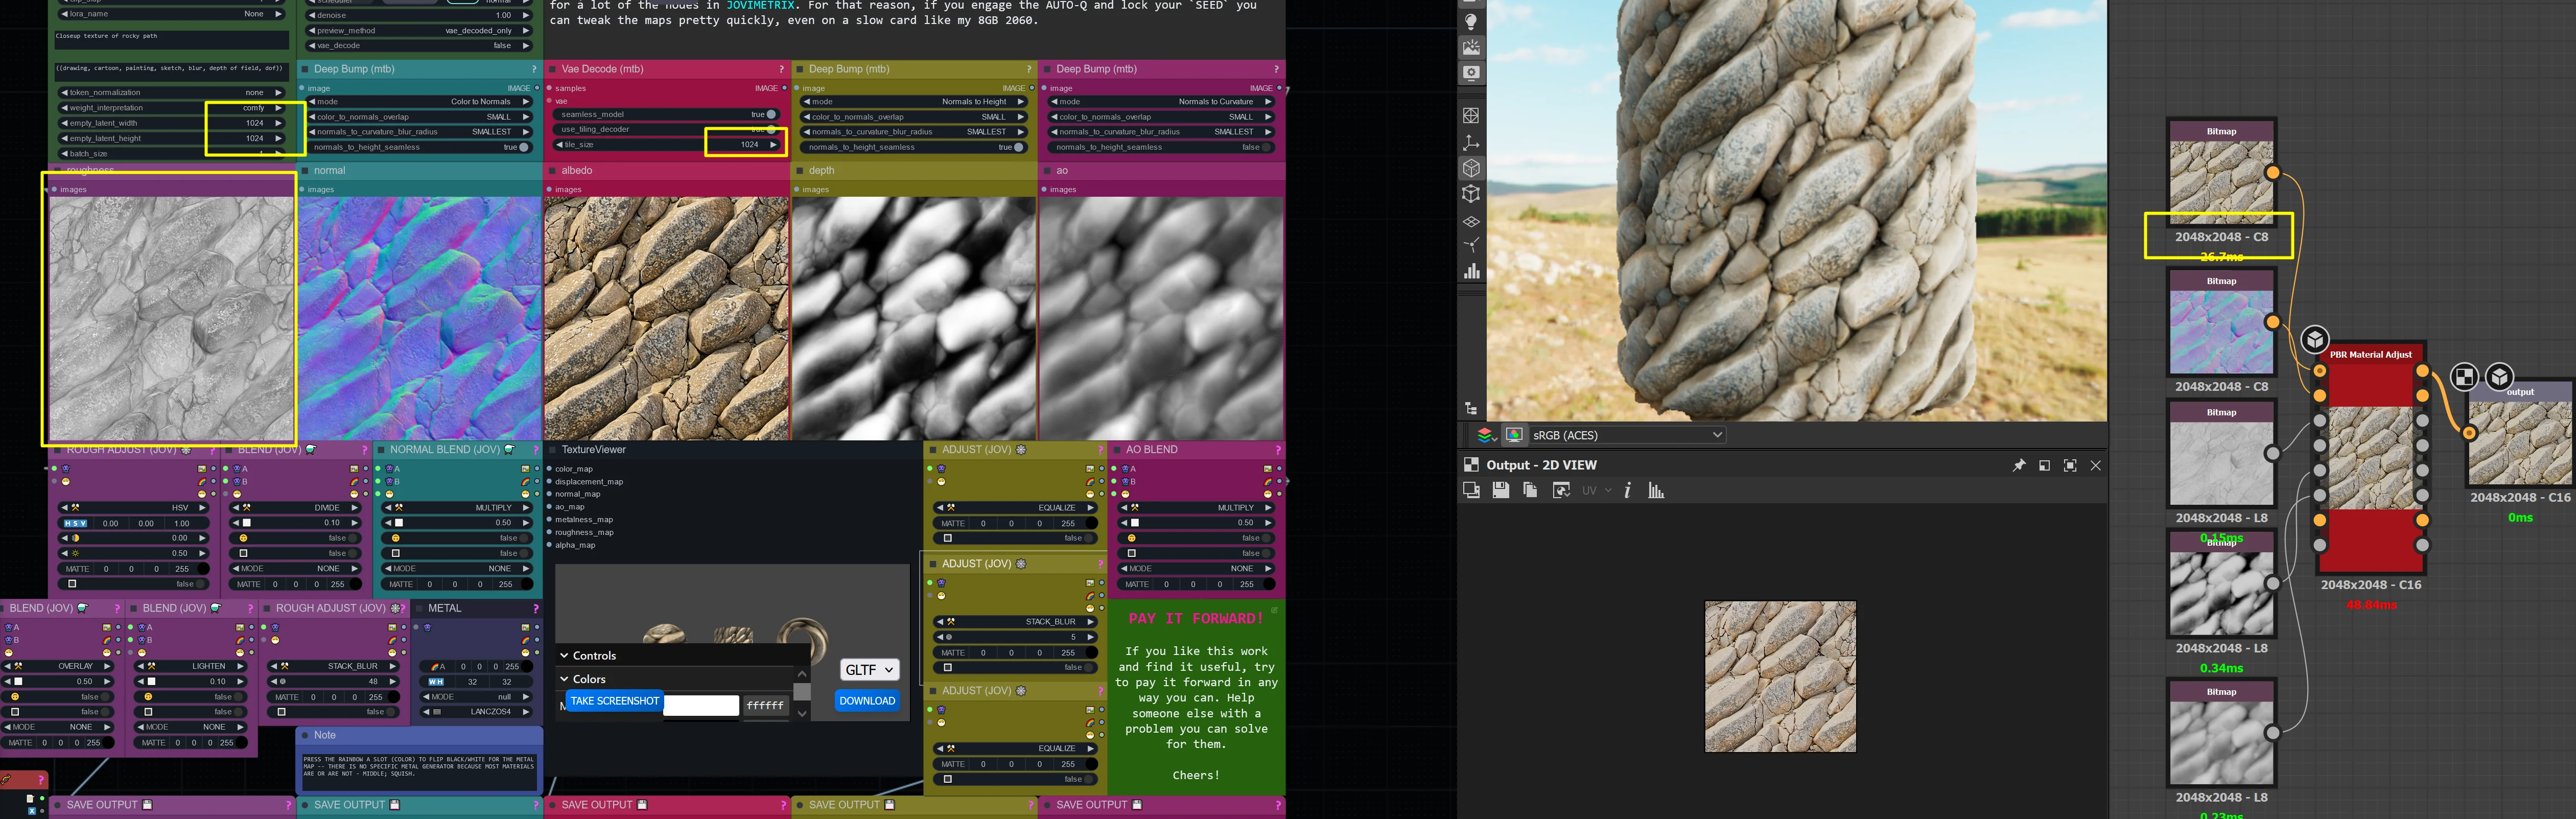Click the copy icon in 2D view toolbar
The height and width of the screenshot is (819, 2576).
[x=1530, y=490]
